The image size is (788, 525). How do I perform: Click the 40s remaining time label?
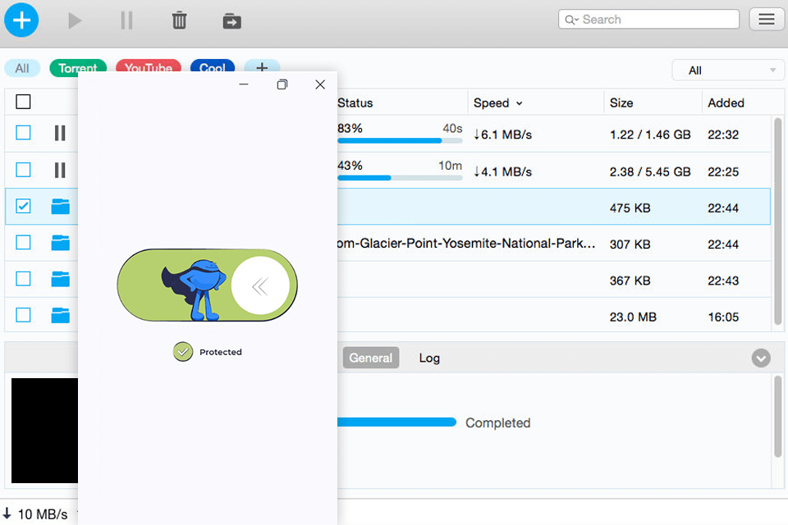pos(452,129)
